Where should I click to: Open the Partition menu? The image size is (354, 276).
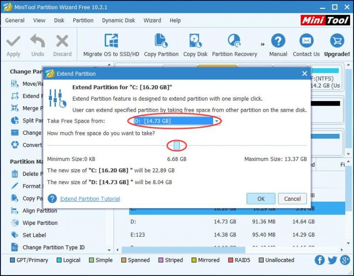click(83, 20)
